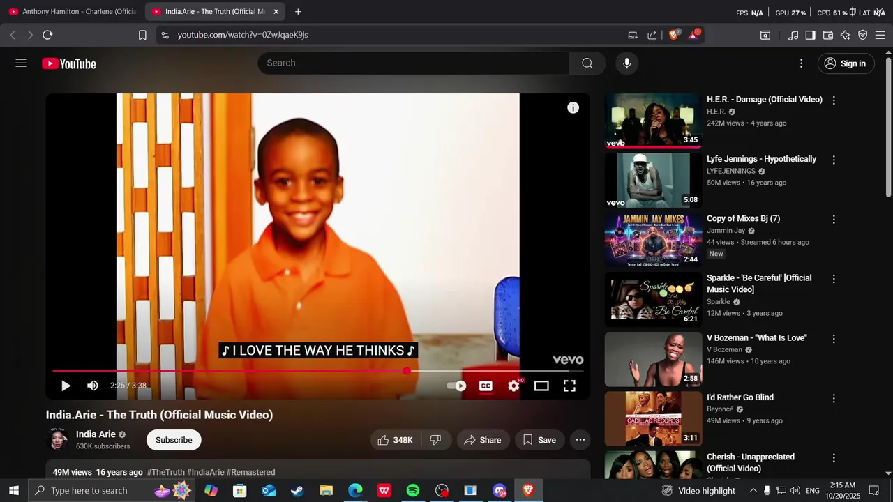Image resolution: width=893 pixels, height=502 pixels.
Task: Open options for Cherish - Unappreciated
Action: tap(833, 458)
